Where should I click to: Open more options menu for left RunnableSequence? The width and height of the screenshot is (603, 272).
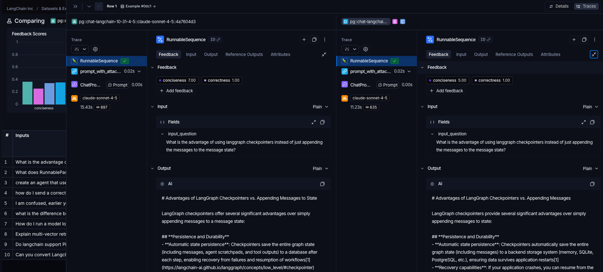[x=325, y=40]
